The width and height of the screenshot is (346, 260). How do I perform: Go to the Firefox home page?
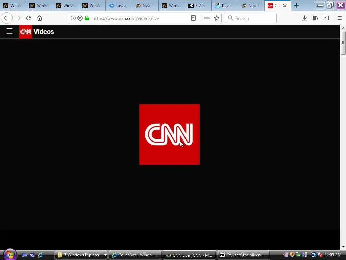(40, 18)
